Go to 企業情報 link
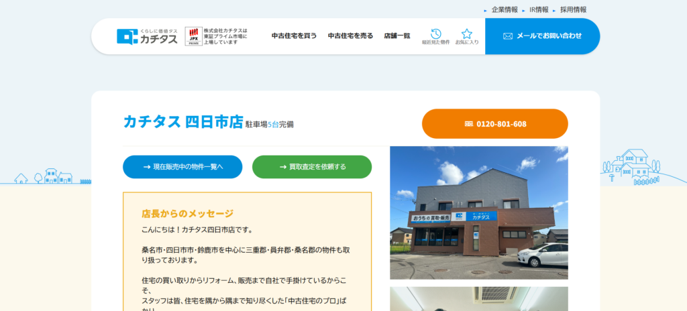This screenshot has width=687, height=311. click(505, 9)
